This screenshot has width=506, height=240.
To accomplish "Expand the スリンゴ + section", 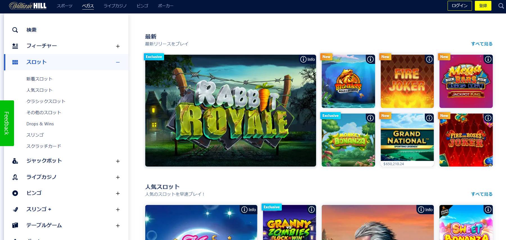I will point(118,209).
